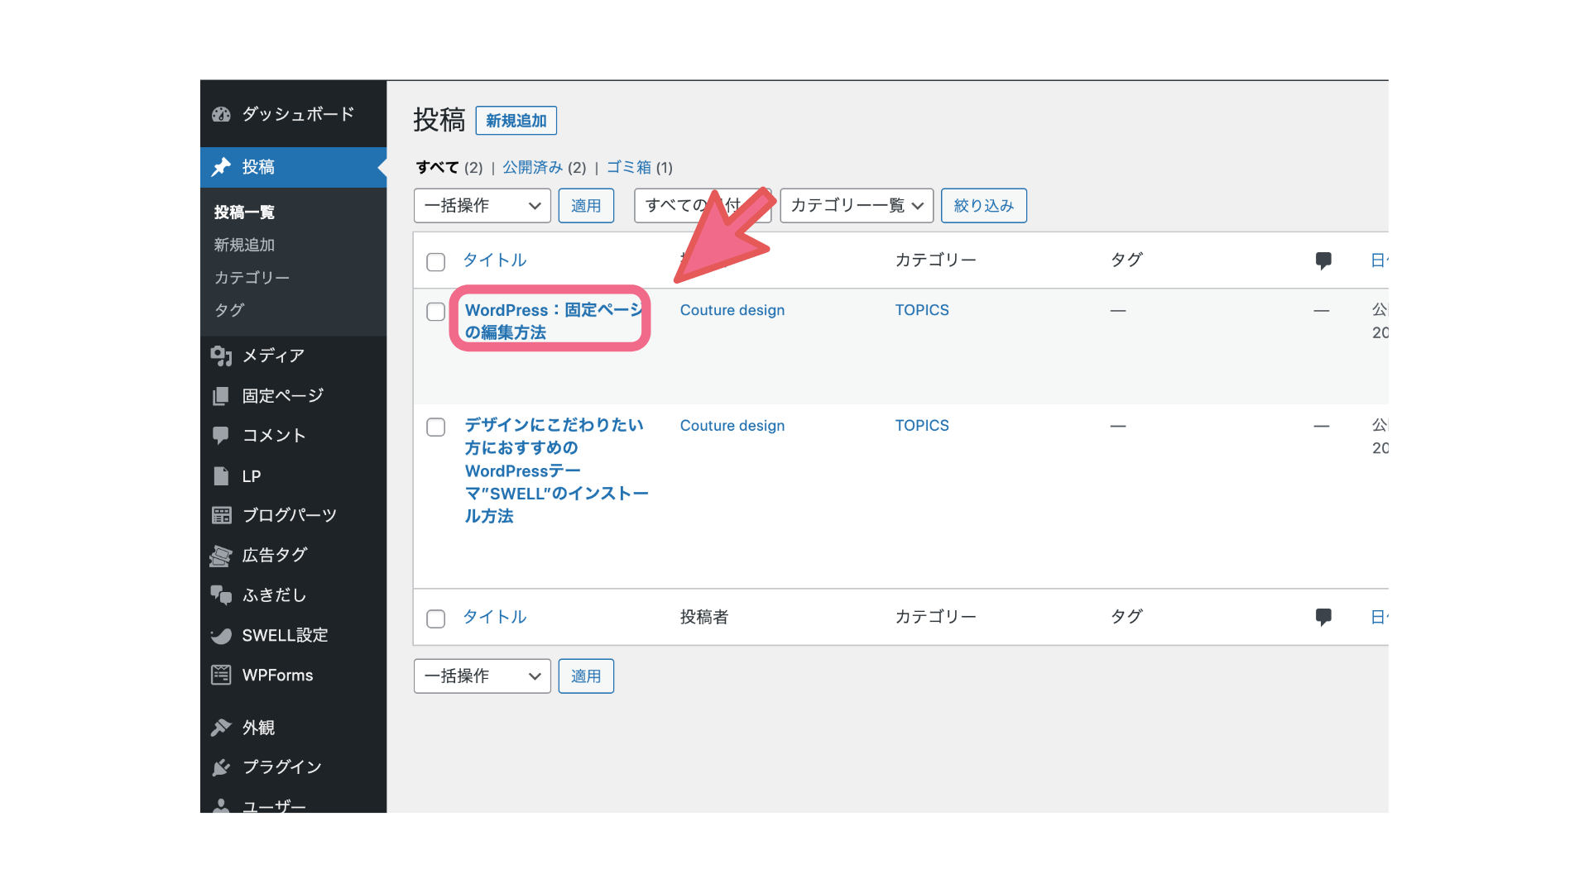Click the bottom 適用 apply button

click(586, 676)
